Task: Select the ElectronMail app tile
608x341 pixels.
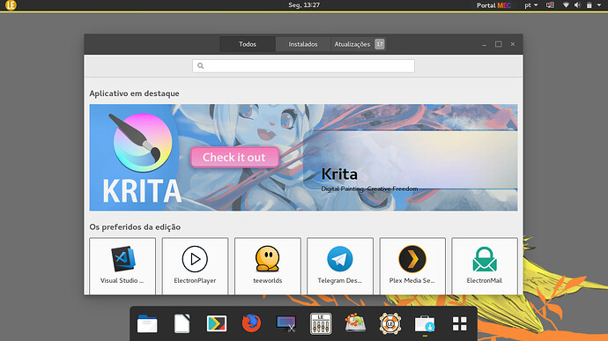Action: [485, 266]
